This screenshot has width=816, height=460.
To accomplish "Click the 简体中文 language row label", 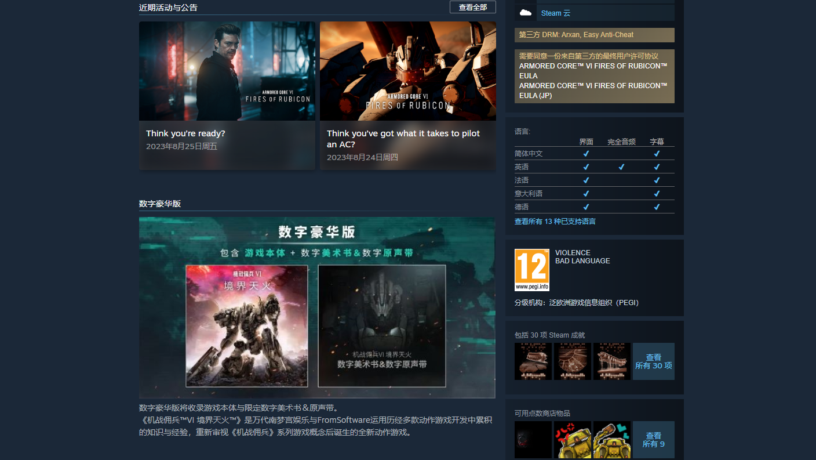I will point(529,154).
